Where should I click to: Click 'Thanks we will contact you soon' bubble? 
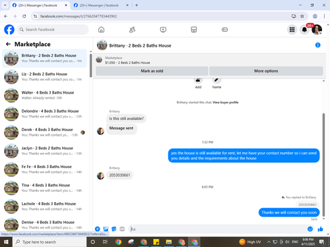pos(289,213)
